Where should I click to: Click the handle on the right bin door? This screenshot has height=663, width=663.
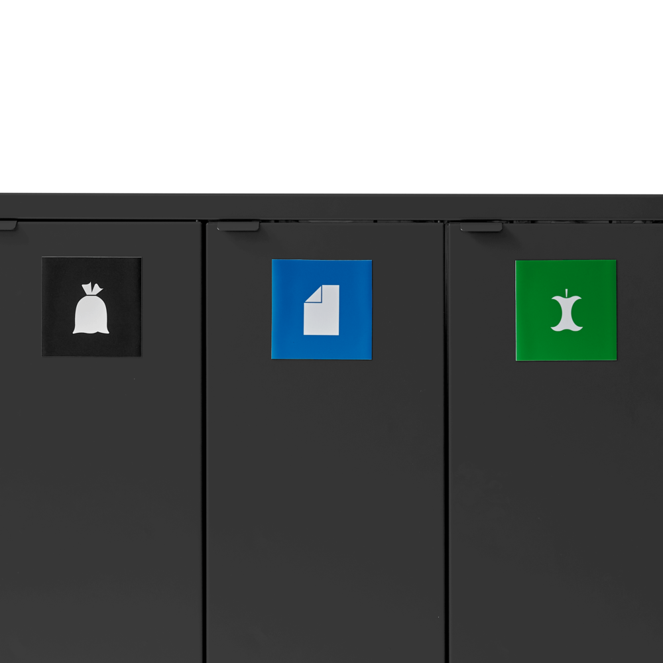click(x=481, y=227)
